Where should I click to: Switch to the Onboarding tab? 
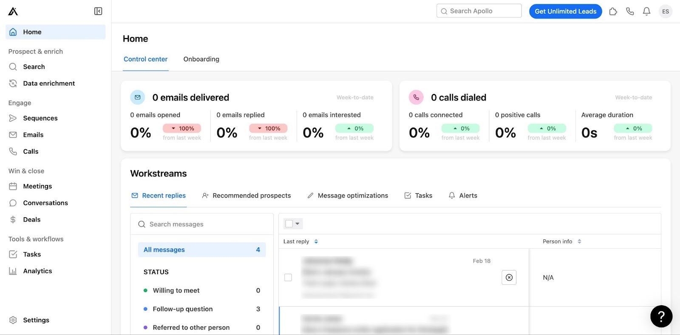201,59
